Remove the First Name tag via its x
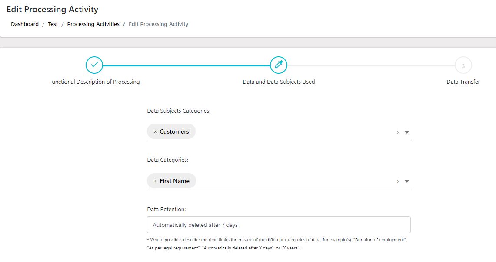Screen dimensions: 496x262 pyautogui.click(x=155, y=181)
